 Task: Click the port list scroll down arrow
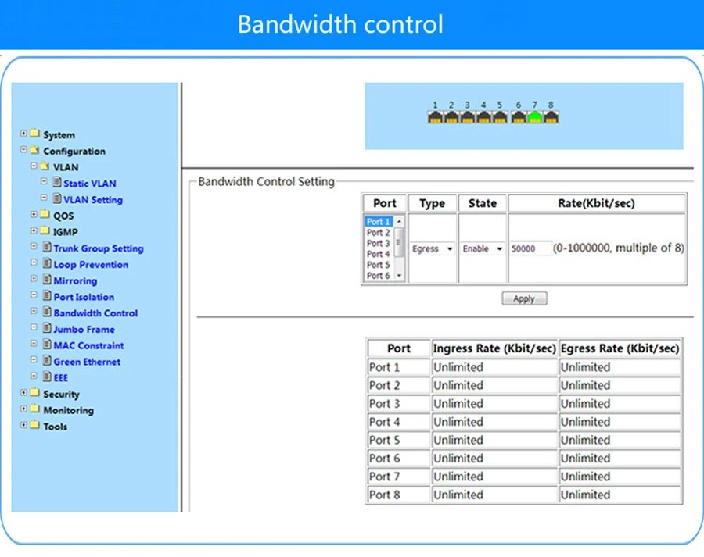pyautogui.click(x=399, y=276)
